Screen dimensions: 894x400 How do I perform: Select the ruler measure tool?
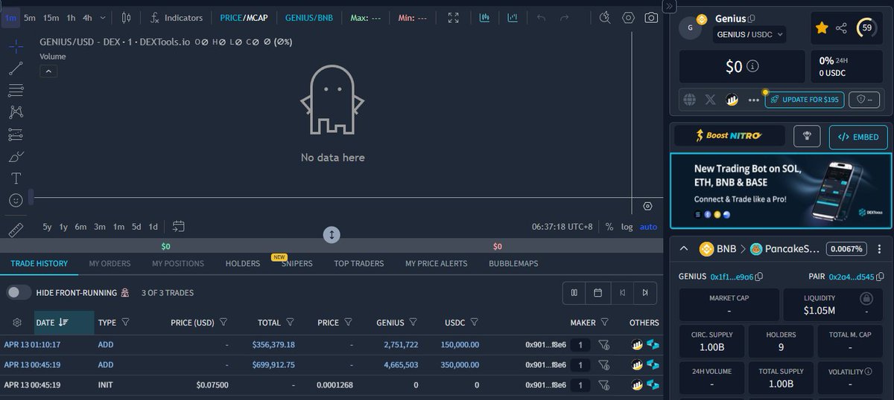pyautogui.click(x=16, y=230)
